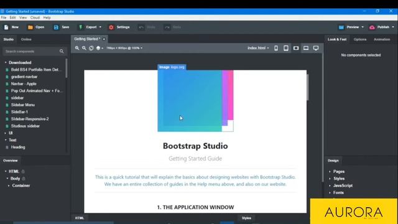Click the lock icon beside HTML
The image size is (398, 224).
coord(23,172)
